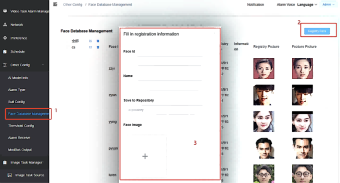Click the Image Task Source icon
The height and width of the screenshot is (183, 340).
coord(9,175)
